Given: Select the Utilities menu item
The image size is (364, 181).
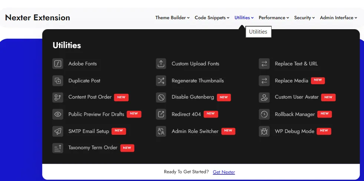Looking at the screenshot, I should click(244, 18).
